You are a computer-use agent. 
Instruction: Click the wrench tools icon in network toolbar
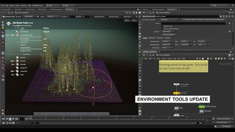(197, 59)
